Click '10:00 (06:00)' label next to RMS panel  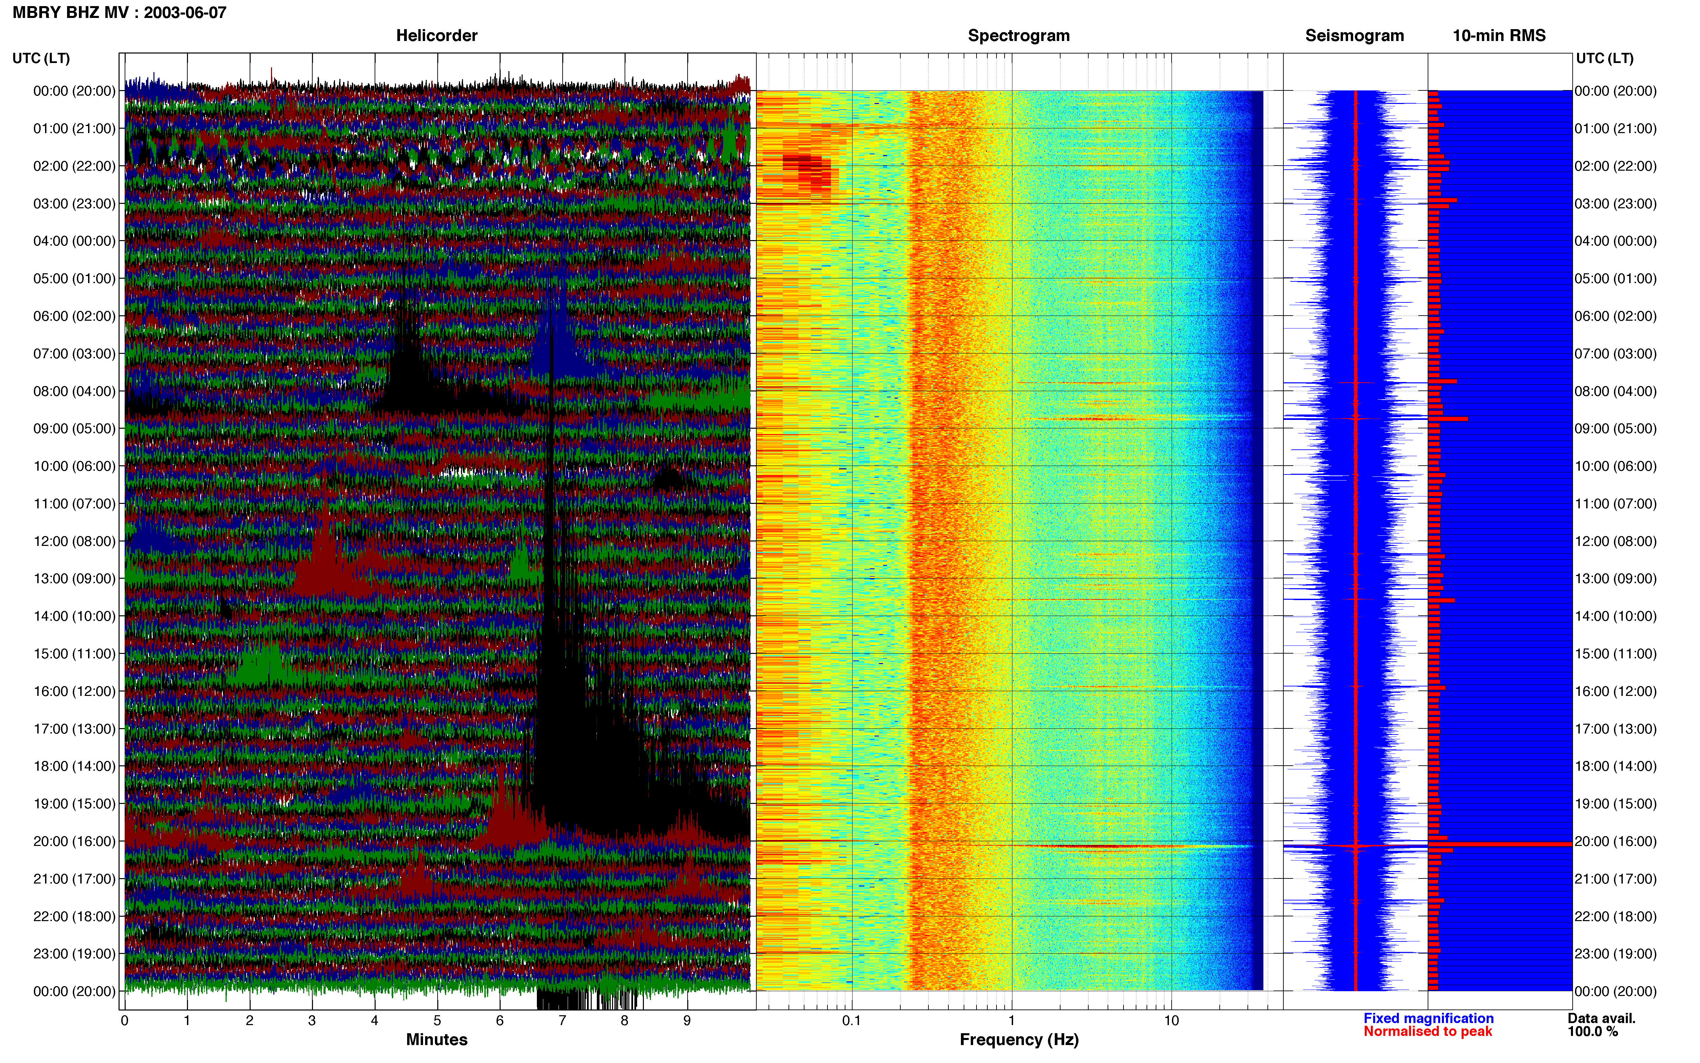coord(1616,466)
